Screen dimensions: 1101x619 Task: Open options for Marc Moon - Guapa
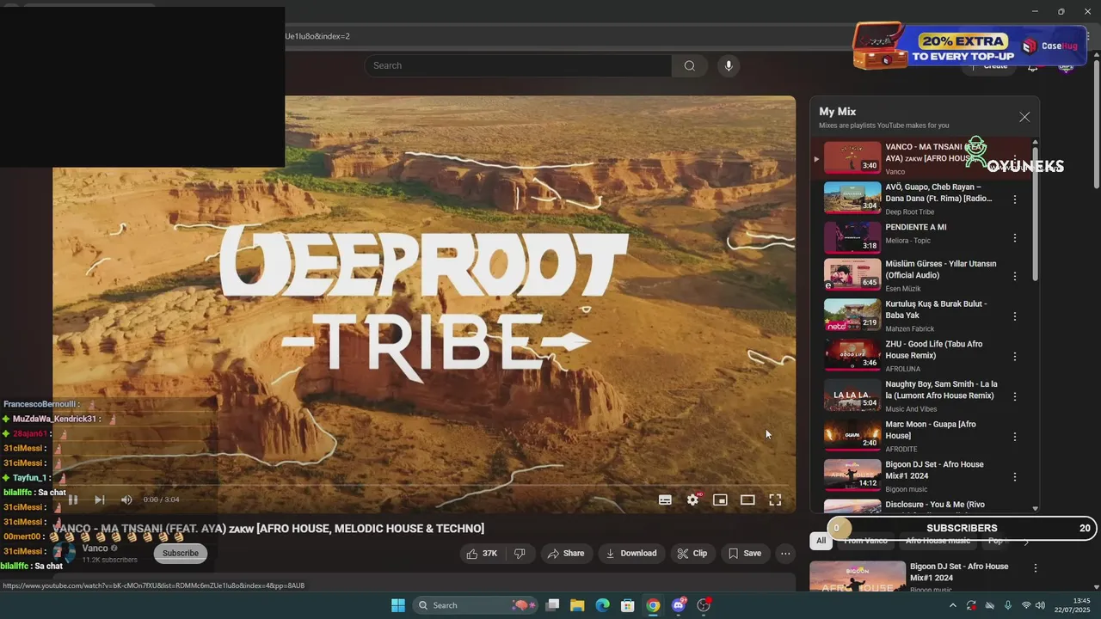click(1015, 436)
